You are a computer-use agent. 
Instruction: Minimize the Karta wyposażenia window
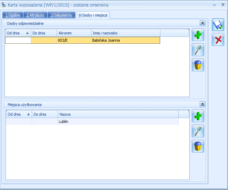pyautogui.click(x=214, y=5)
